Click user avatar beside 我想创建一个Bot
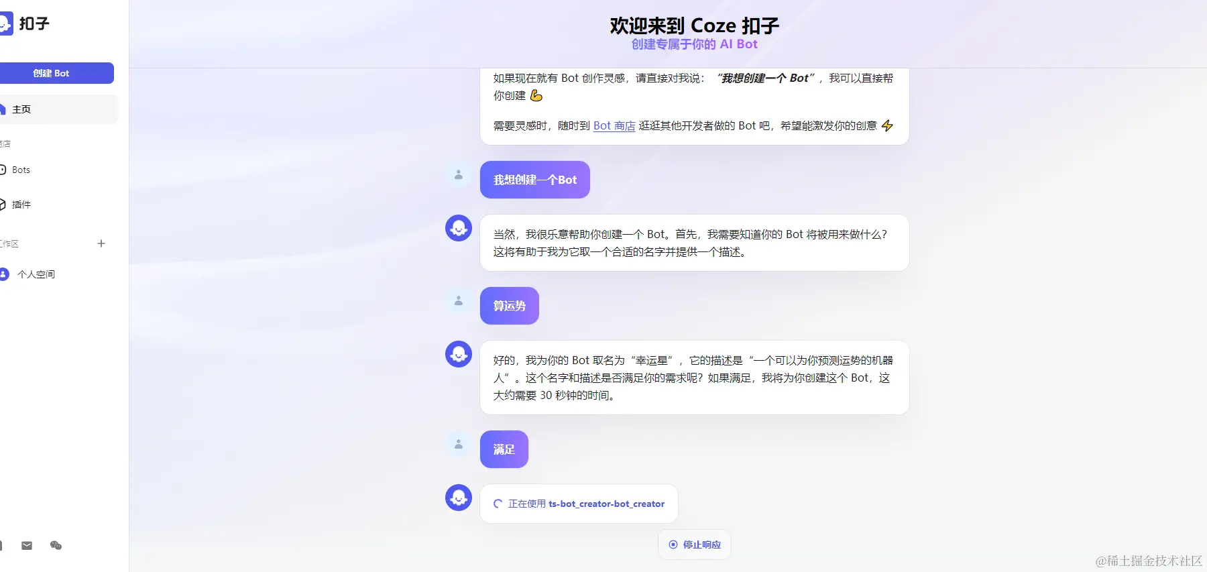Viewport: 1207px width, 572px height. pos(459,174)
